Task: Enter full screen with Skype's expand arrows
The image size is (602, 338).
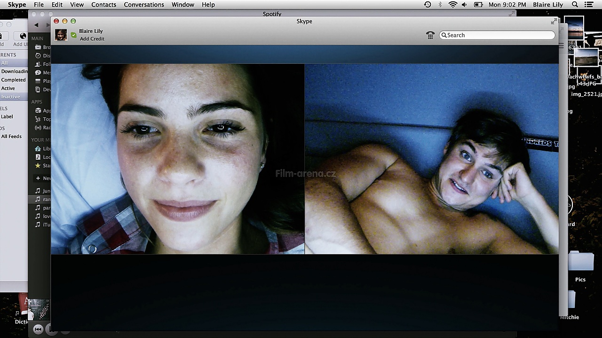Action: 553,22
